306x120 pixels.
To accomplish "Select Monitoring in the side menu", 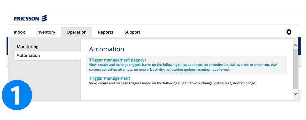I will click(28, 47).
